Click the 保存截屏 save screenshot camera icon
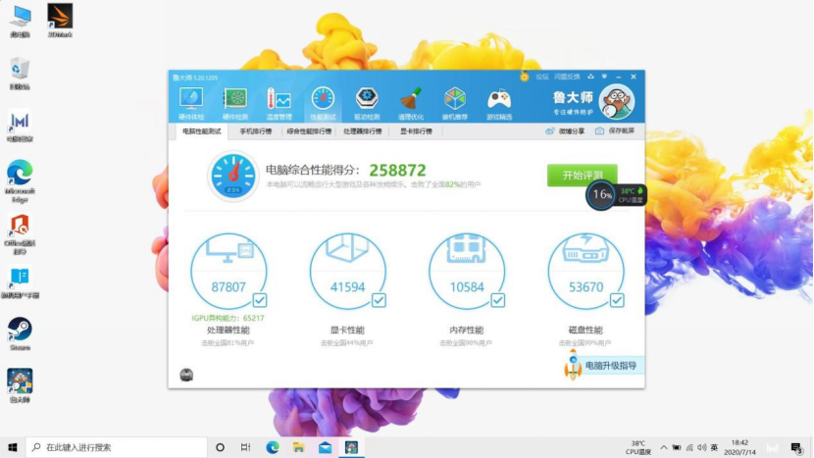 [600, 130]
